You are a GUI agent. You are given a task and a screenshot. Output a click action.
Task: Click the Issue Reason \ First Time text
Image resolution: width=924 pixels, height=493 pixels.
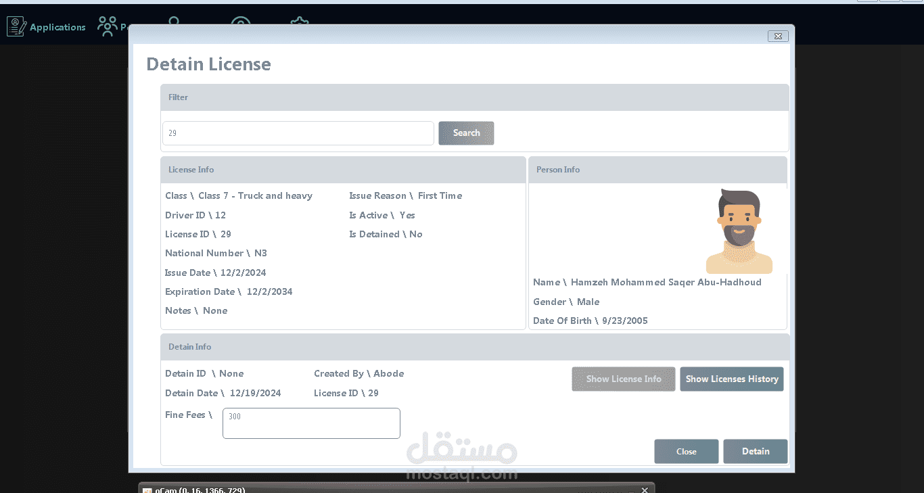(x=406, y=196)
